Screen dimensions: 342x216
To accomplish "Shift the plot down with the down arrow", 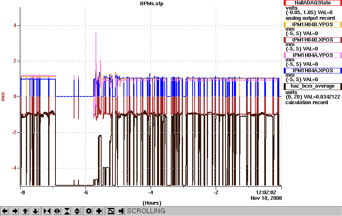I will (35, 211).
